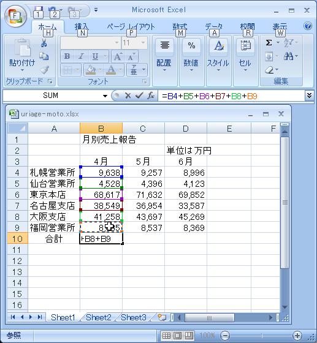Click the Format Painter brush icon
This screenshot has width=317, height=343.
coord(44,70)
